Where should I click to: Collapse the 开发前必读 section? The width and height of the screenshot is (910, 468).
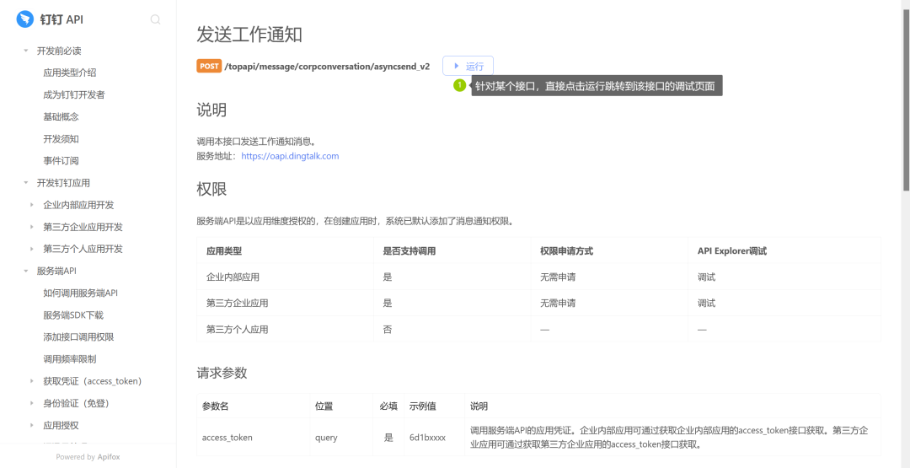point(25,51)
